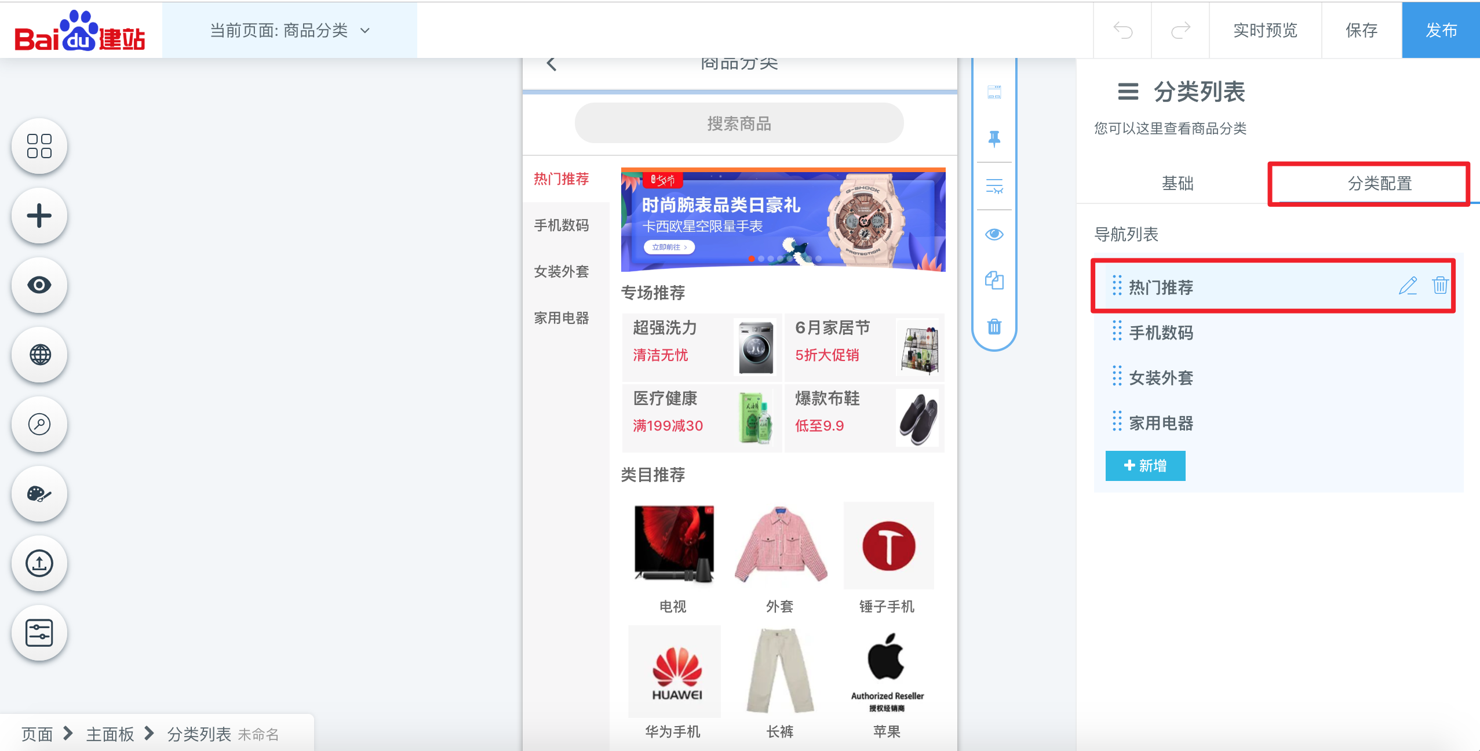Click the pin icon in floating toolbar
Screen dimensions: 1480x751
click(994, 139)
